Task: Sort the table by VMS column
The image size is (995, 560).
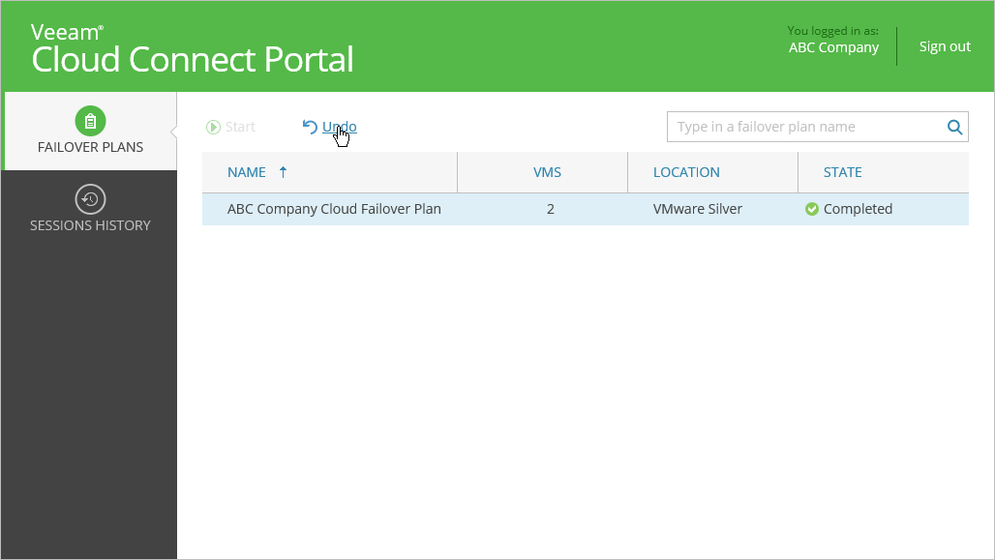Action: pos(547,172)
